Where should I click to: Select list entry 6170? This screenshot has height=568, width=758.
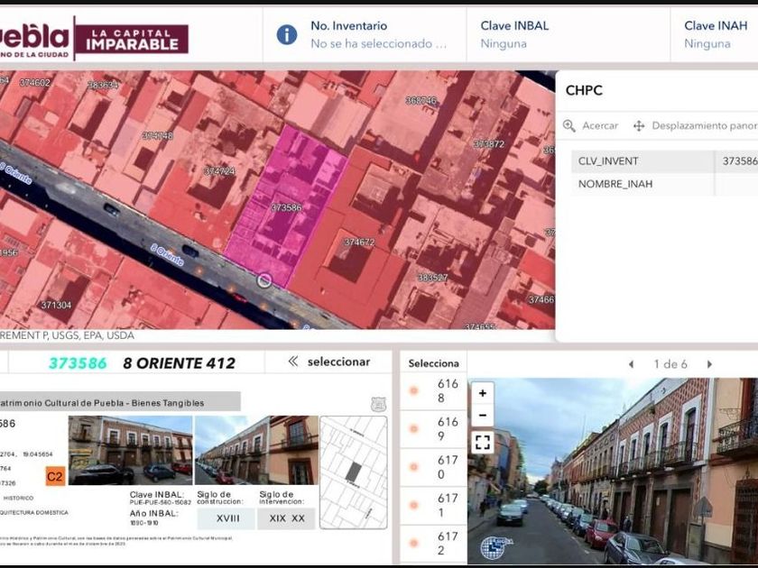pyautogui.click(x=434, y=467)
